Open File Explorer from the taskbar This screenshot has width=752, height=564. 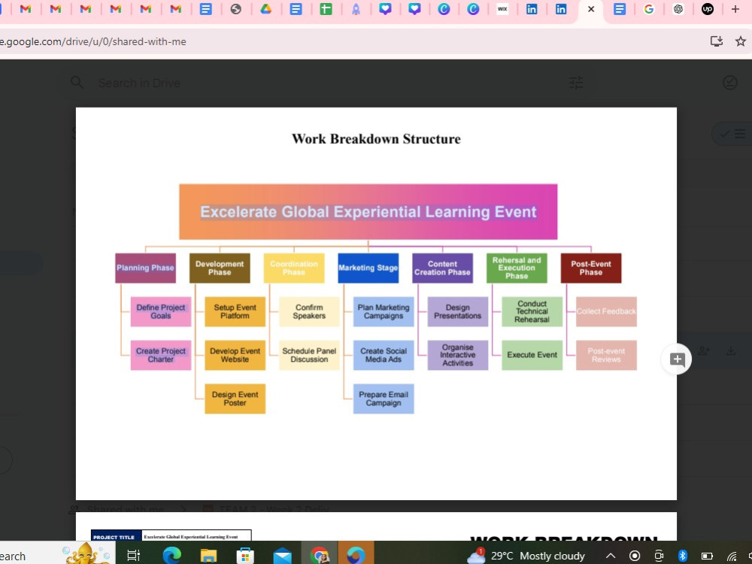coord(208,556)
